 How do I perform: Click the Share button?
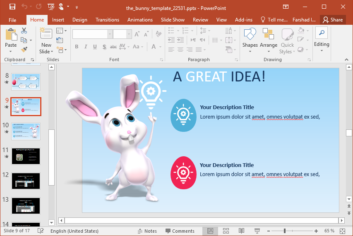click(x=333, y=19)
